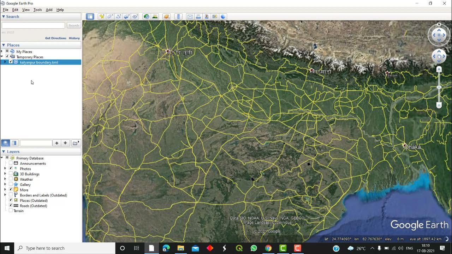The width and height of the screenshot is (452, 254).
Task: Select the Add Path tool
Action: [x=118, y=17]
